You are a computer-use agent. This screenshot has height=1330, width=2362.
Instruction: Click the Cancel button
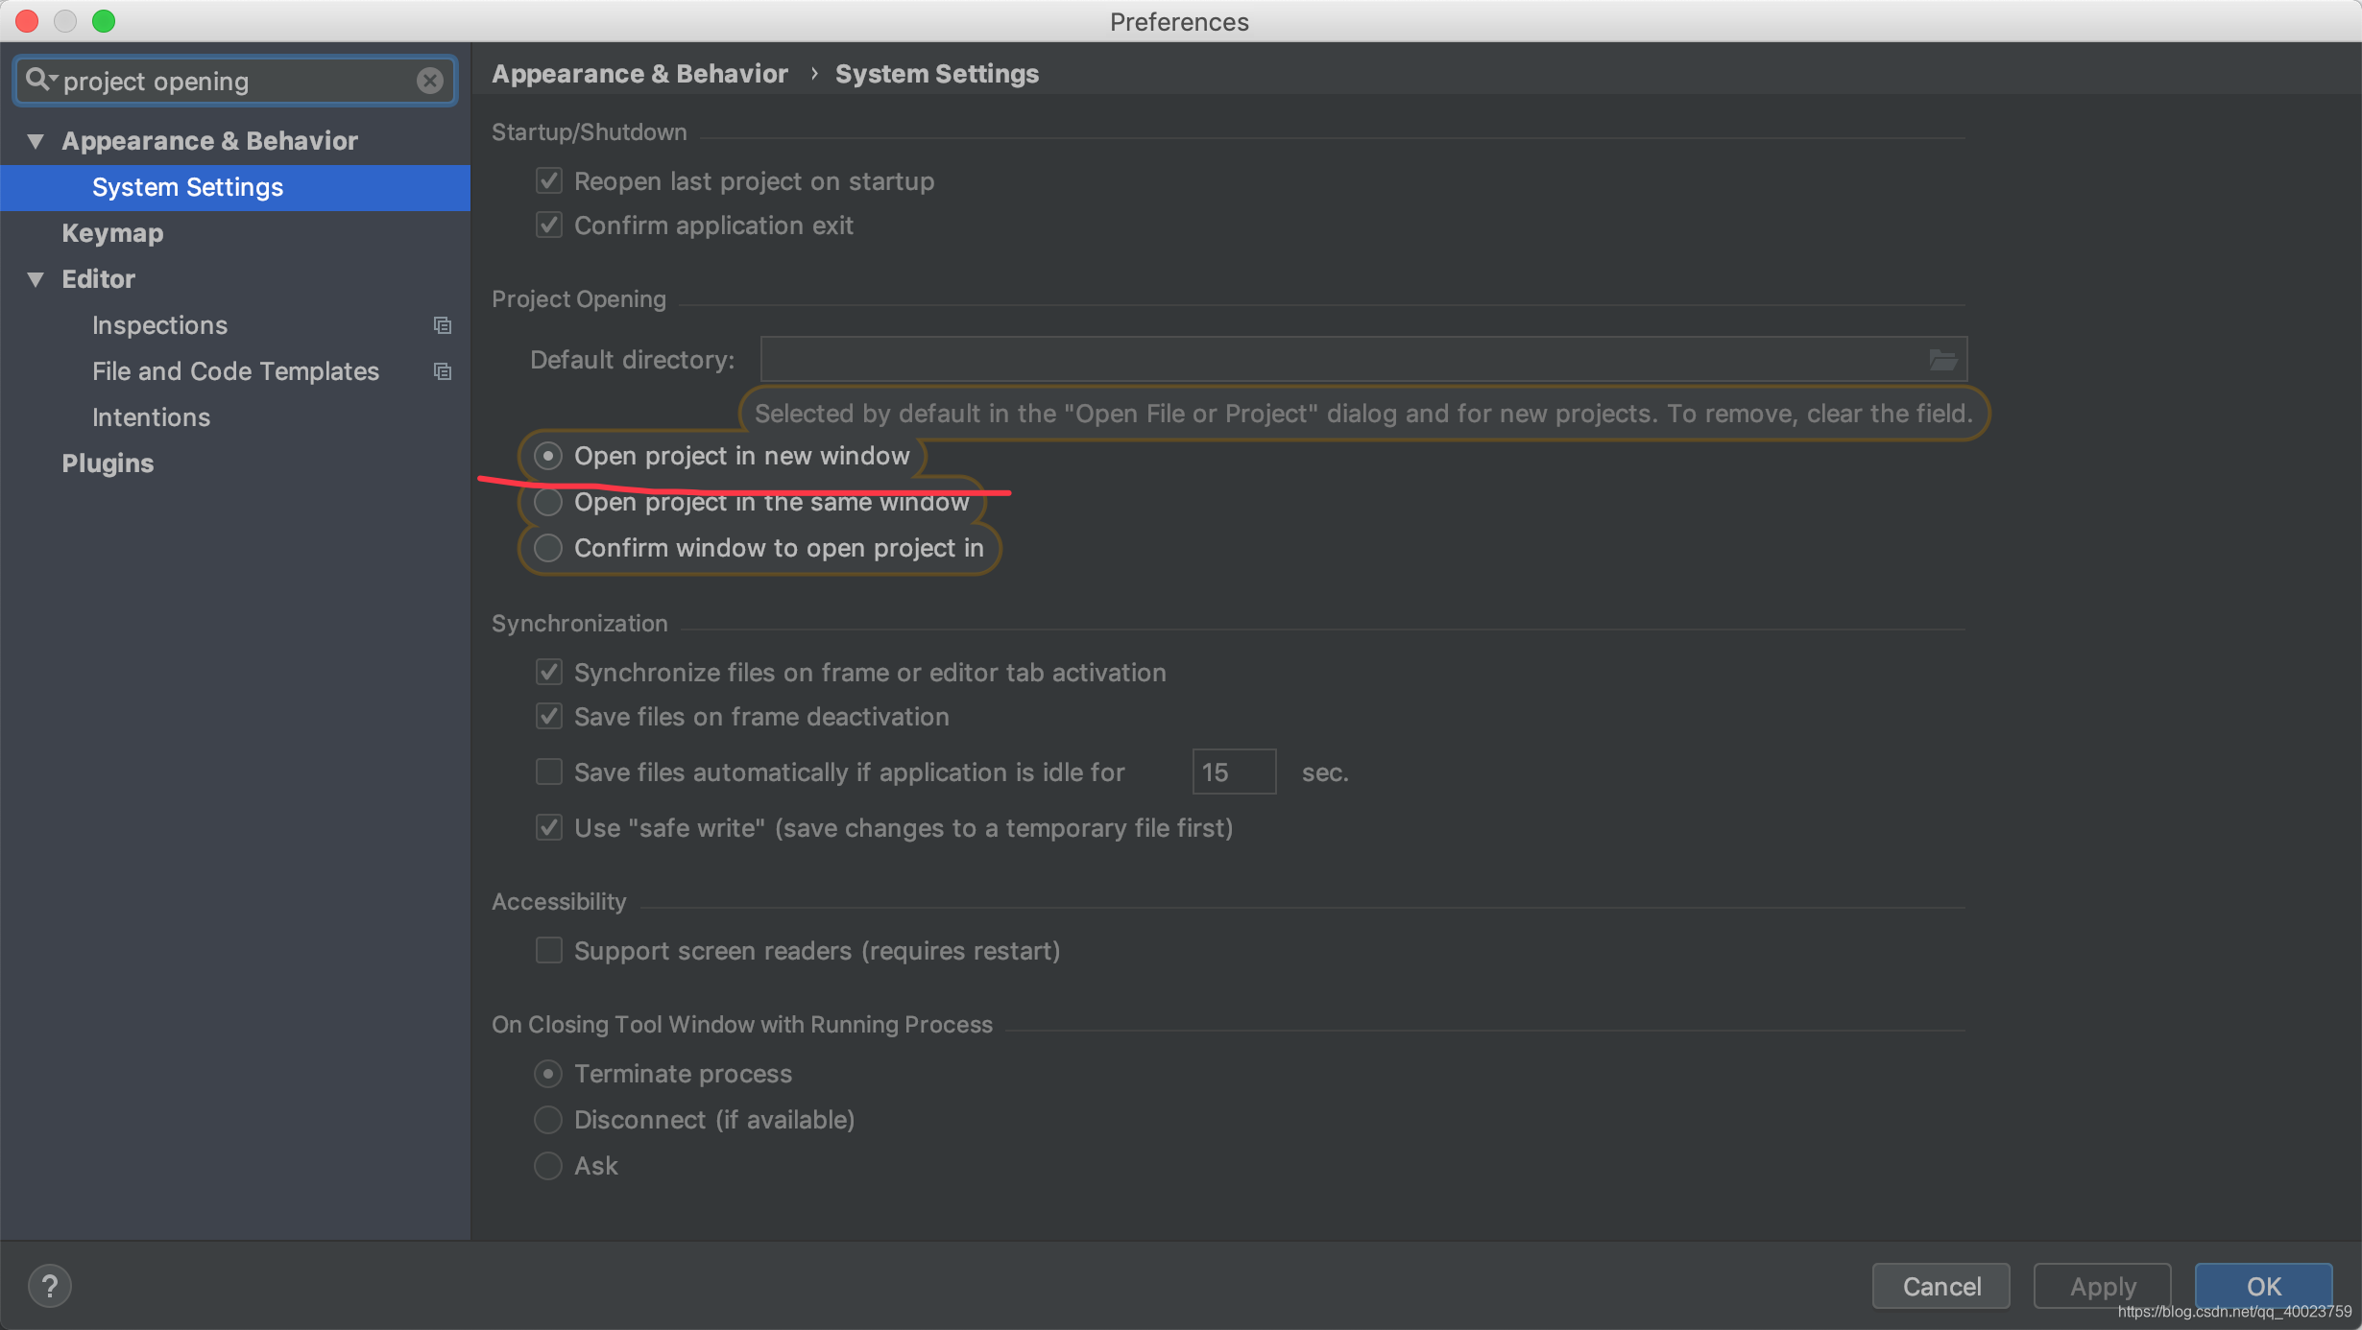1940,1286
